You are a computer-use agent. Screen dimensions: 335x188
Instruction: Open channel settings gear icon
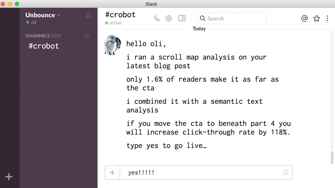(168, 18)
